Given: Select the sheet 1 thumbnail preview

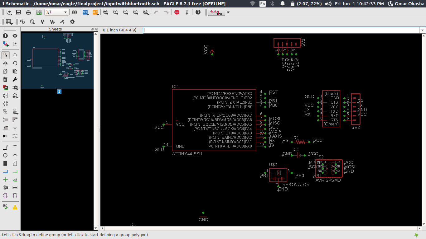Looking at the screenshot, I should tap(57, 60).
